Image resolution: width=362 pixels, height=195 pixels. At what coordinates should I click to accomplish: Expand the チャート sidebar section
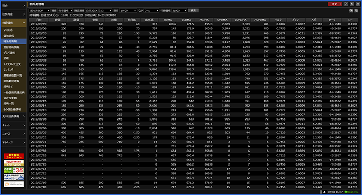pos(13,125)
